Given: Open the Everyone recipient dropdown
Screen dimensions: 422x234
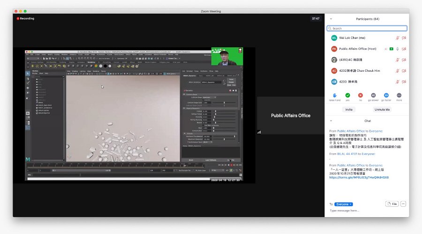Looking at the screenshot, I should click(x=344, y=204).
